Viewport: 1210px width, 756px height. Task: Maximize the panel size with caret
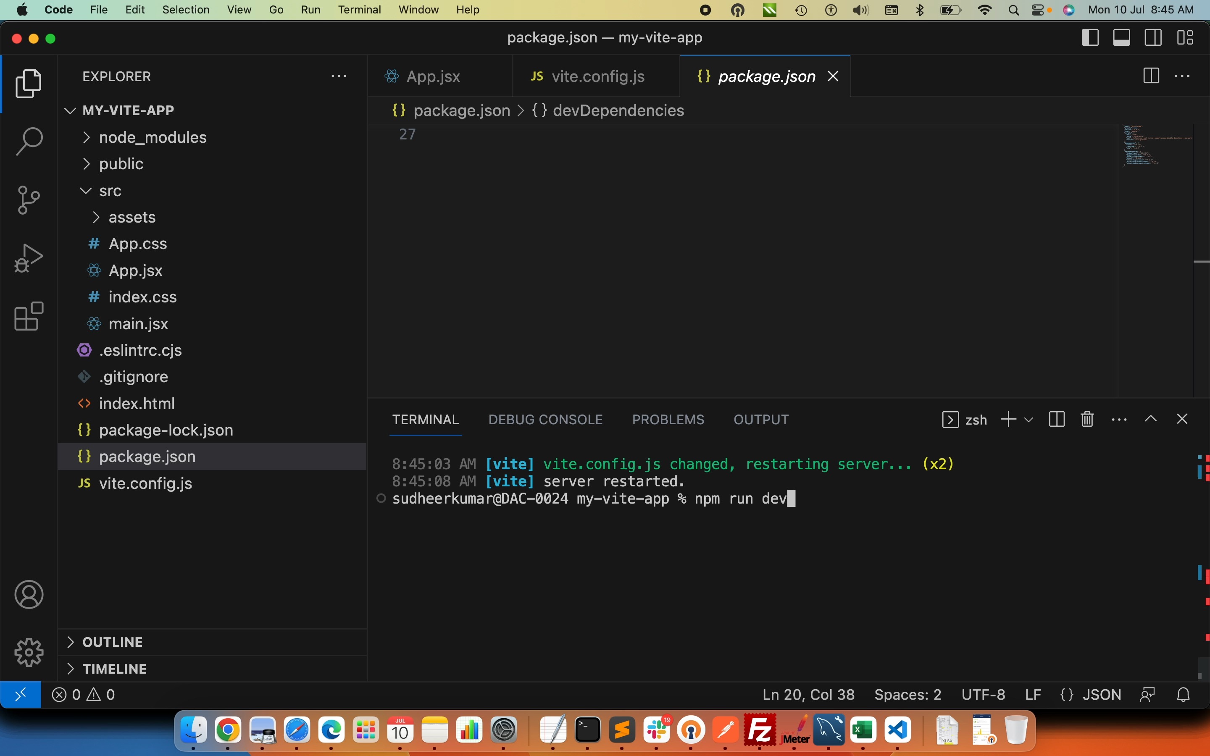1150,419
